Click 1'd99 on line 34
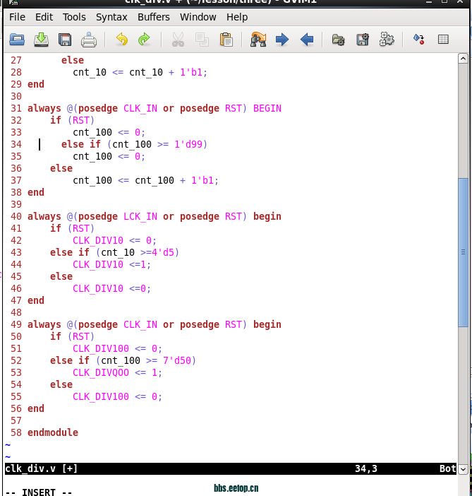 [x=188, y=145]
